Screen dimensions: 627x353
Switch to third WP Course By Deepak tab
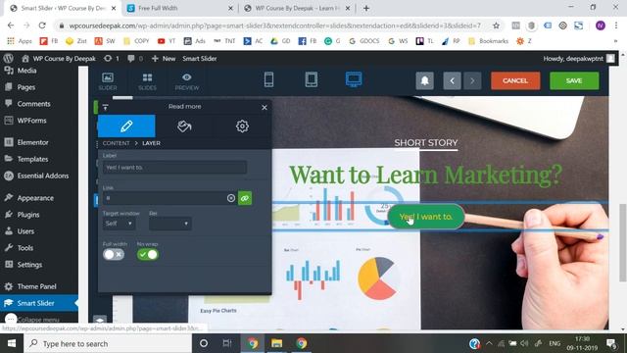pyautogui.click(x=298, y=8)
